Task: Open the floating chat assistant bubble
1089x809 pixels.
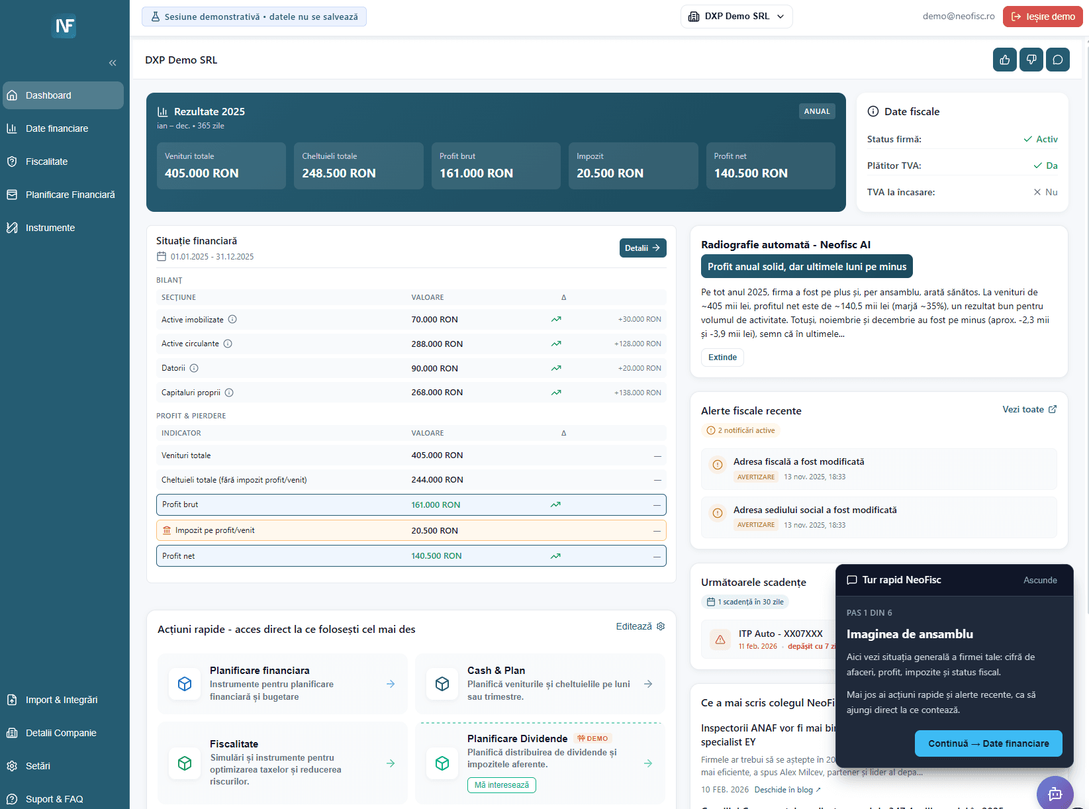Action: (x=1055, y=793)
